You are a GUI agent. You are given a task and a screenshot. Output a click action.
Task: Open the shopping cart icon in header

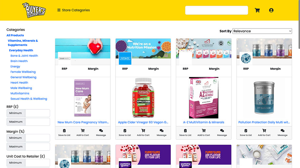pyautogui.click(x=257, y=10)
